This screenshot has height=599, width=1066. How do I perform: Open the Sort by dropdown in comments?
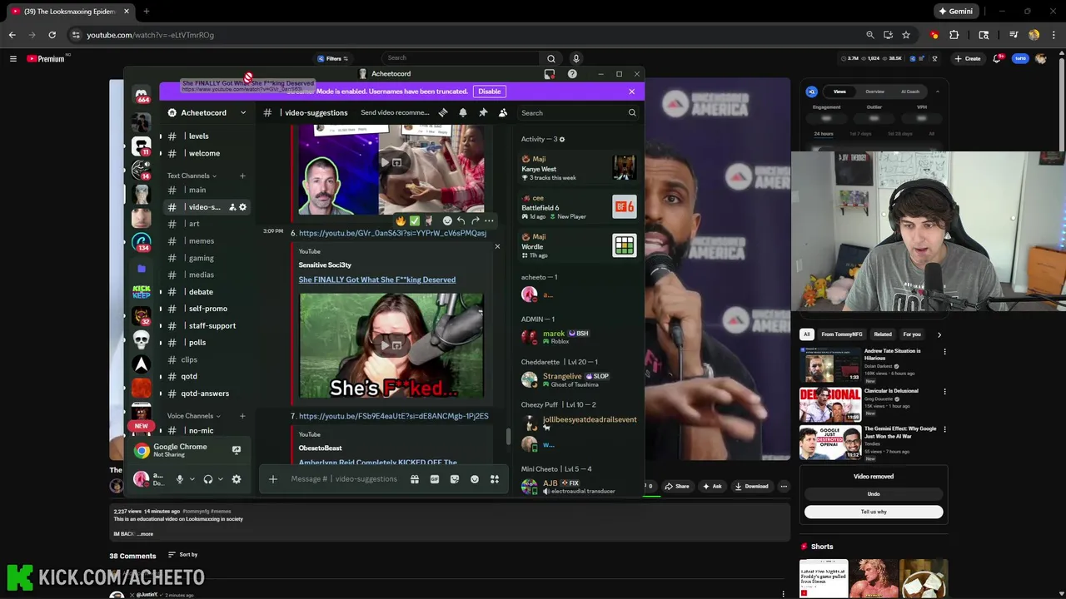pyautogui.click(x=183, y=555)
